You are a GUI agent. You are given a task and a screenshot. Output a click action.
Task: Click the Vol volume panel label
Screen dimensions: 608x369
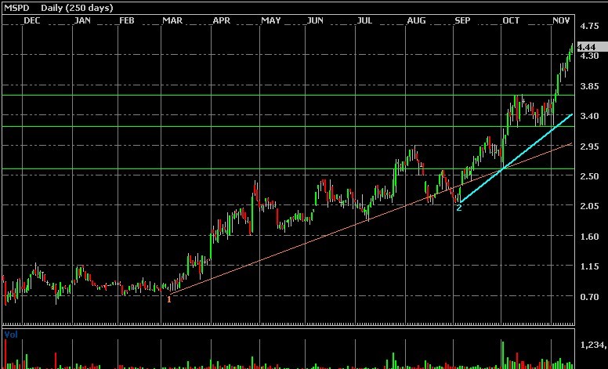coord(11,335)
